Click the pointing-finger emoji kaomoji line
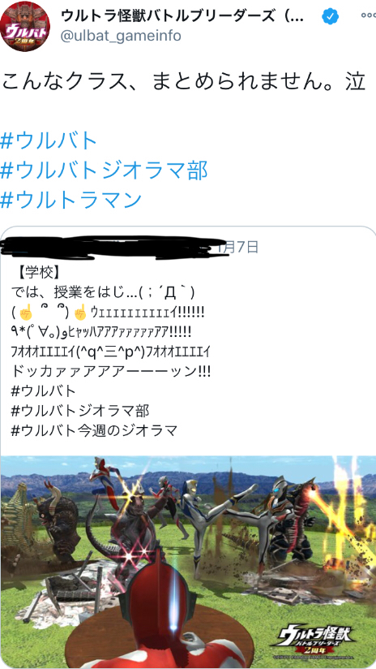 (109, 313)
